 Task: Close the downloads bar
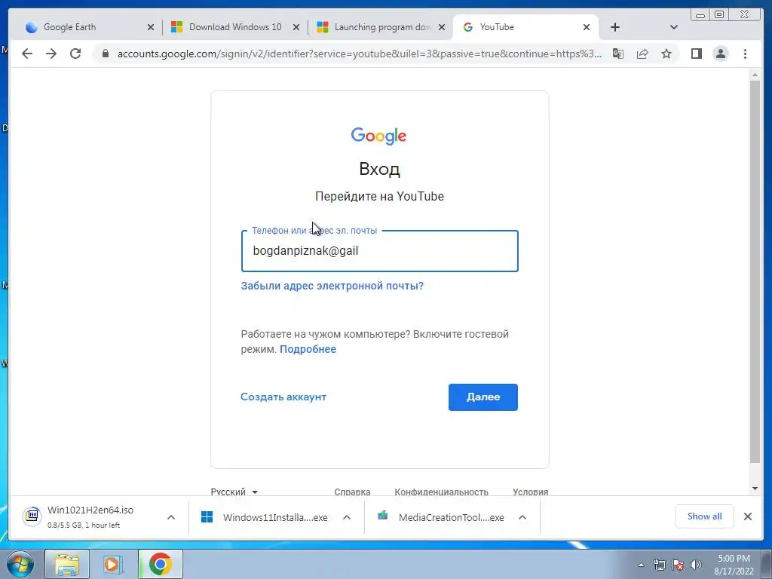coord(747,516)
